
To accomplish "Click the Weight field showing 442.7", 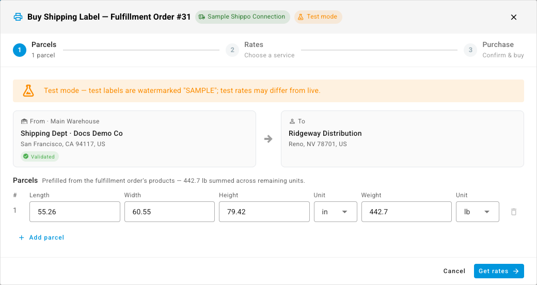I will pos(406,212).
